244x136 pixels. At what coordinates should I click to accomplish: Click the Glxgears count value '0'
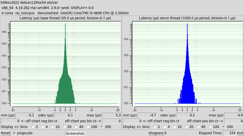[165, 133]
